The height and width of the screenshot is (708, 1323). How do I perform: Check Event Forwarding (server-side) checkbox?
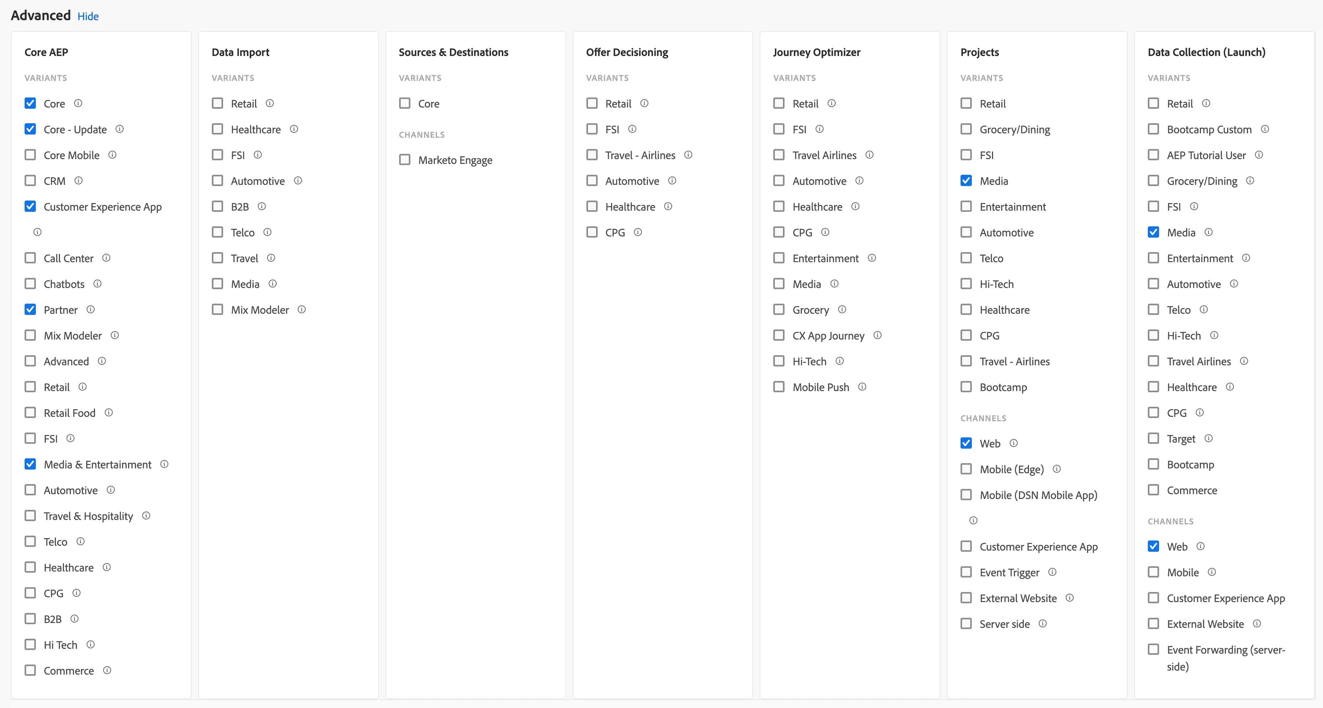(x=1153, y=650)
